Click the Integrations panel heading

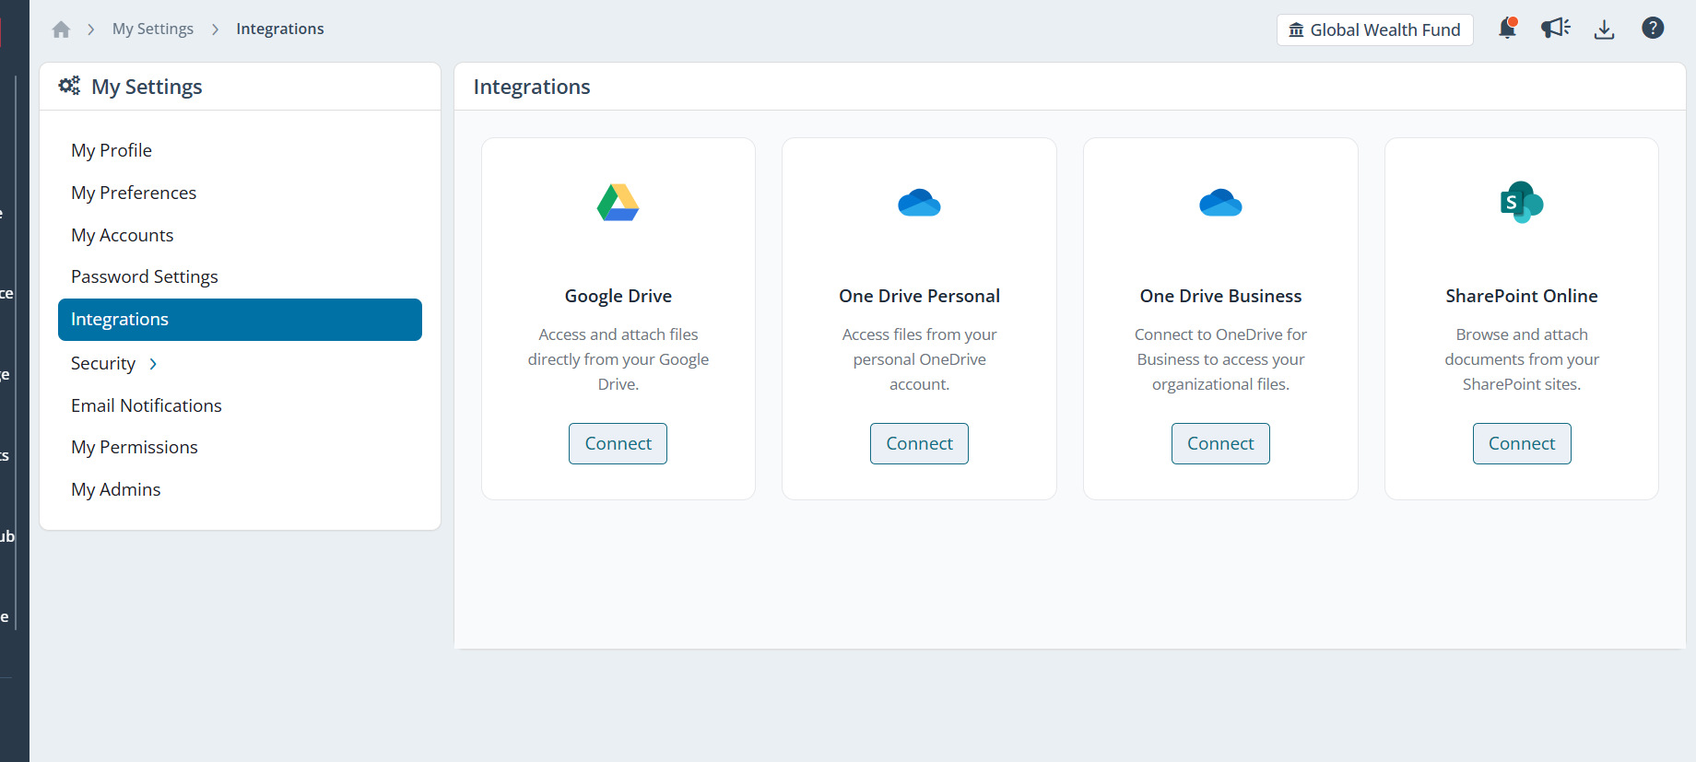click(x=532, y=87)
